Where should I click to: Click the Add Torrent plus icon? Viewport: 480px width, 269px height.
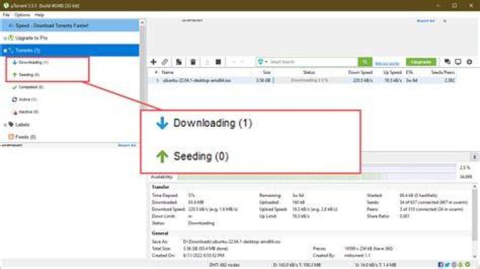pyautogui.click(x=153, y=62)
